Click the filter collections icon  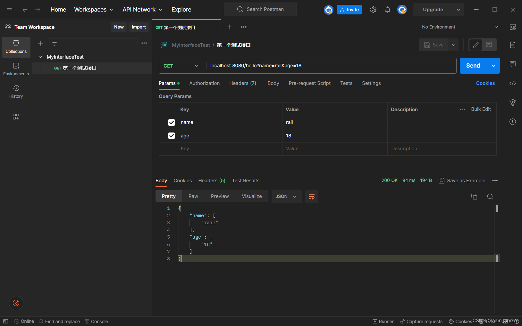[x=55, y=43]
